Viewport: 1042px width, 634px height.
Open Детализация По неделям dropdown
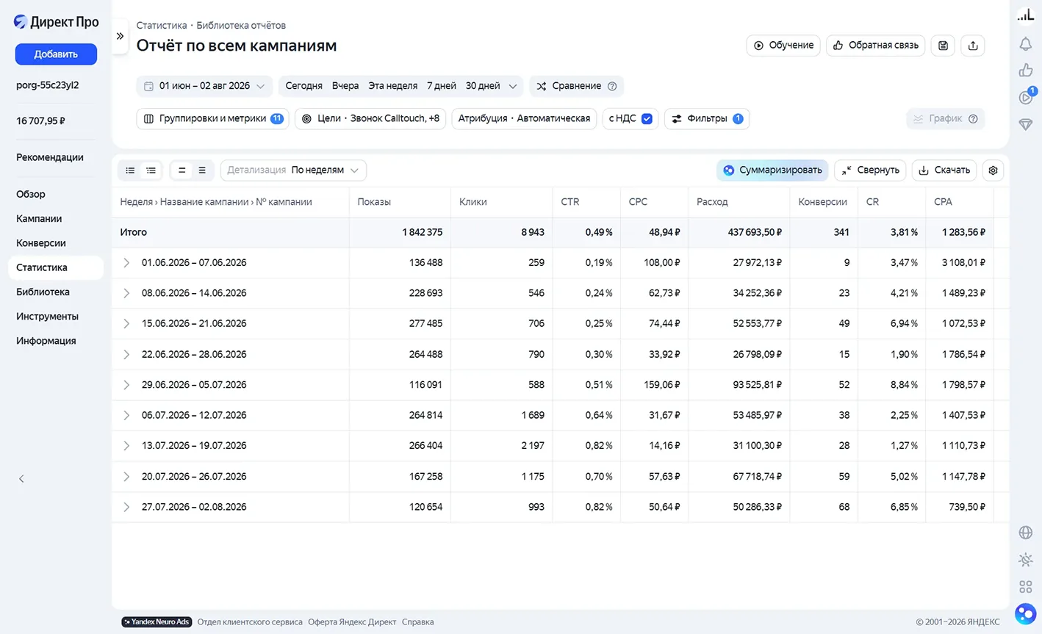[x=293, y=170]
